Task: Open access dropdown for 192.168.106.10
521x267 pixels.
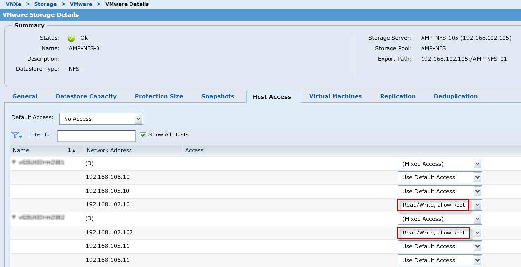Action: click(477, 177)
